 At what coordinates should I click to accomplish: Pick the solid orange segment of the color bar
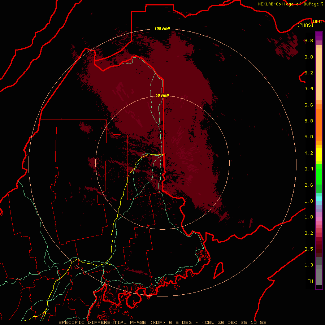pyautogui.click(x=319, y=125)
